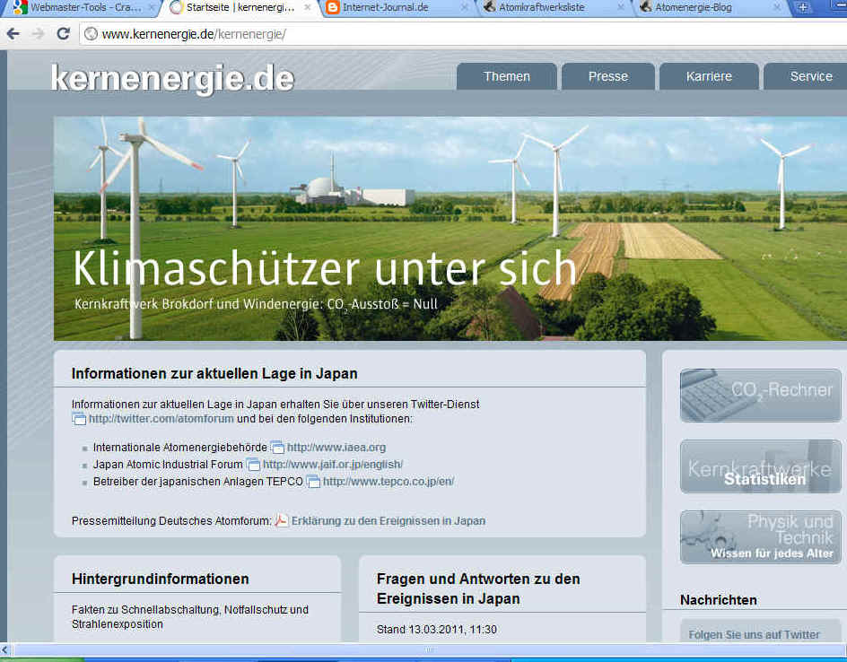The width and height of the screenshot is (847, 662).
Task: Click the kernenergie.de site logo
Action: tap(172, 79)
